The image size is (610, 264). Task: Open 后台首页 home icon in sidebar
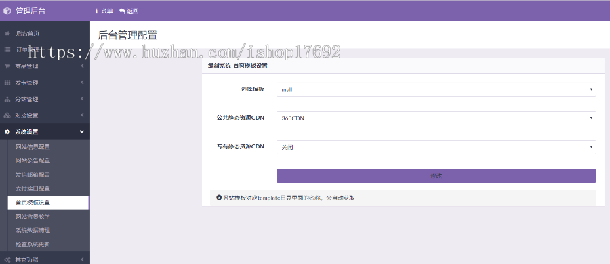[x=7, y=33]
